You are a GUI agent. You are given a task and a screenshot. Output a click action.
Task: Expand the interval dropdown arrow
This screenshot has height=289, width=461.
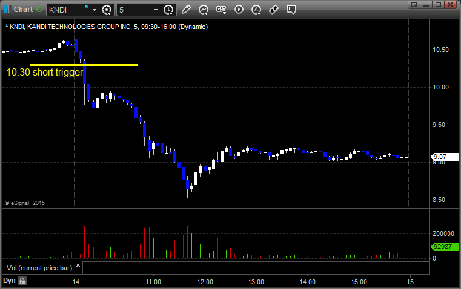156,10
